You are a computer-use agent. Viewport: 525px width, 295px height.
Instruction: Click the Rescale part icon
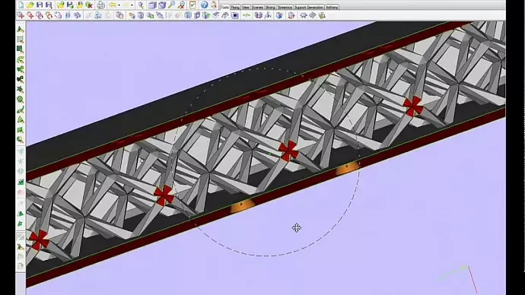pos(58,15)
